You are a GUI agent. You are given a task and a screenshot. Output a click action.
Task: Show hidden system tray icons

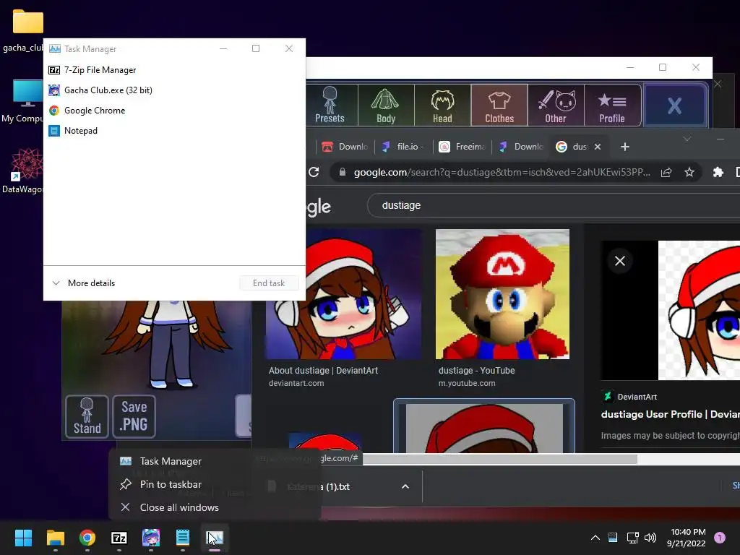(595, 538)
